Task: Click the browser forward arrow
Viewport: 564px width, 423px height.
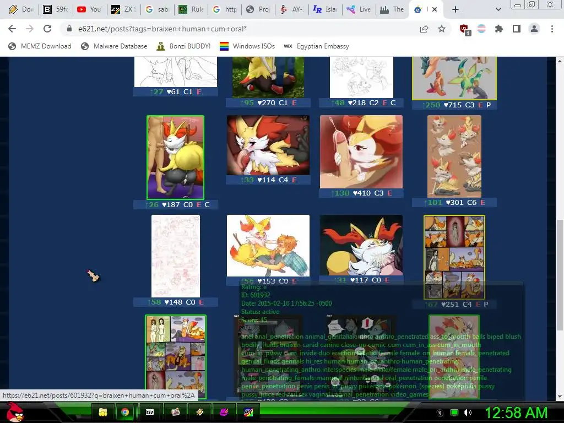Action: (30, 29)
